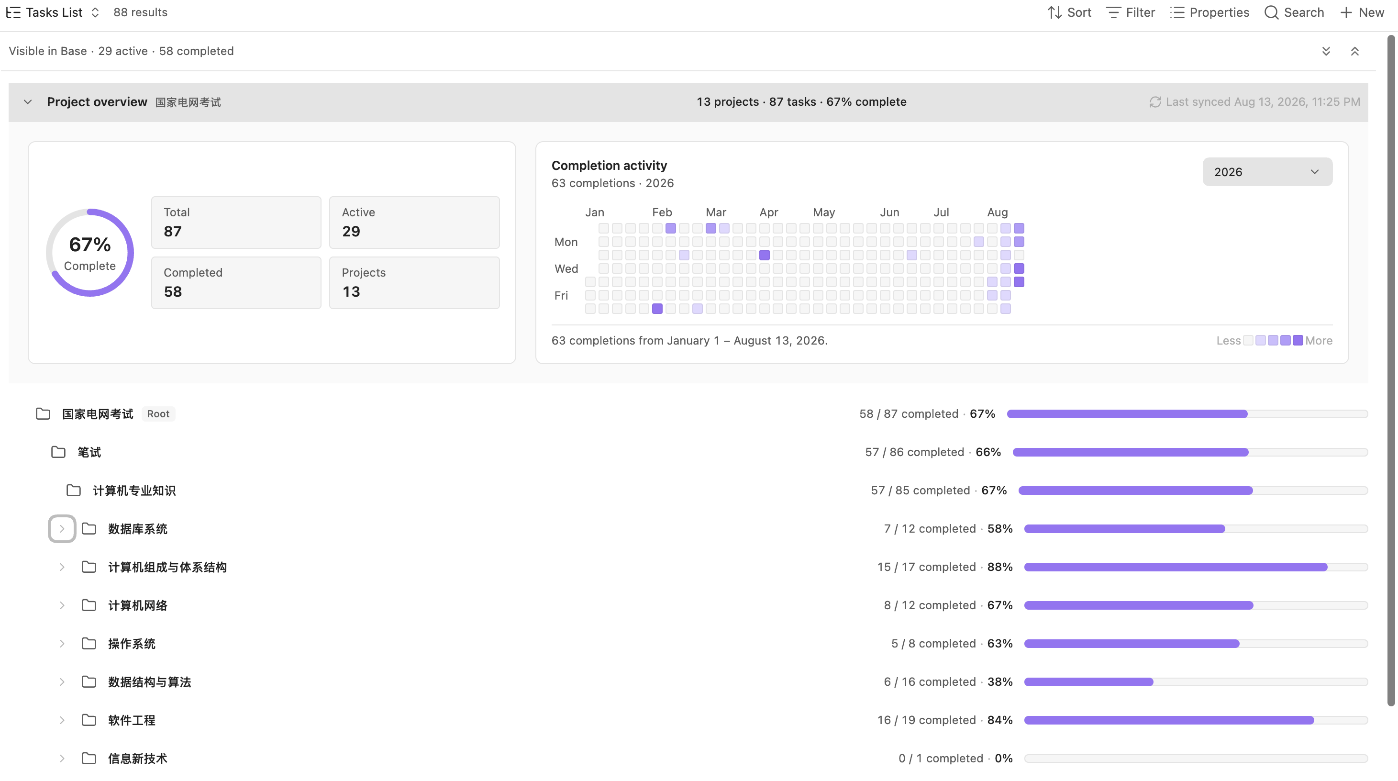1398x781 pixels.
Task: Click the 15 / 17 completed progress bar
Action: pos(1196,567)
